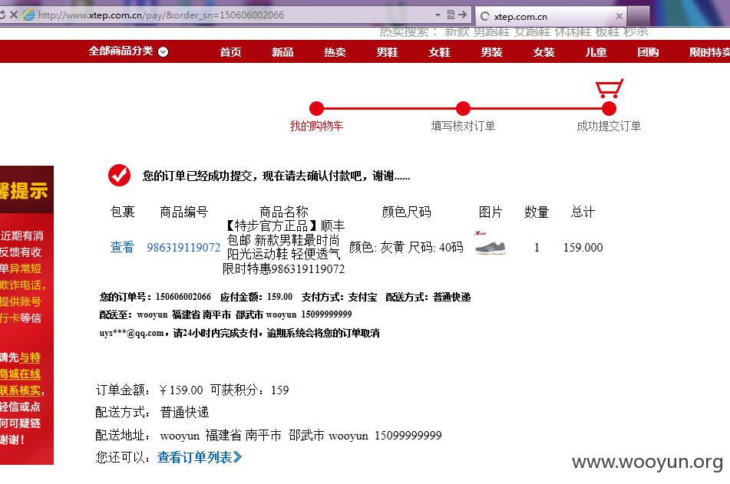Click the red checkmark success icon
The width and height of the screenshot is (730, 484).
click(119, 176)
